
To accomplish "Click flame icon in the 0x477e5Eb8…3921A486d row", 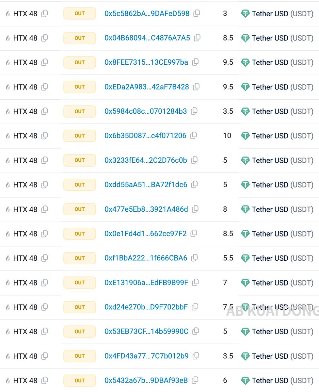I will coord(8,209).
